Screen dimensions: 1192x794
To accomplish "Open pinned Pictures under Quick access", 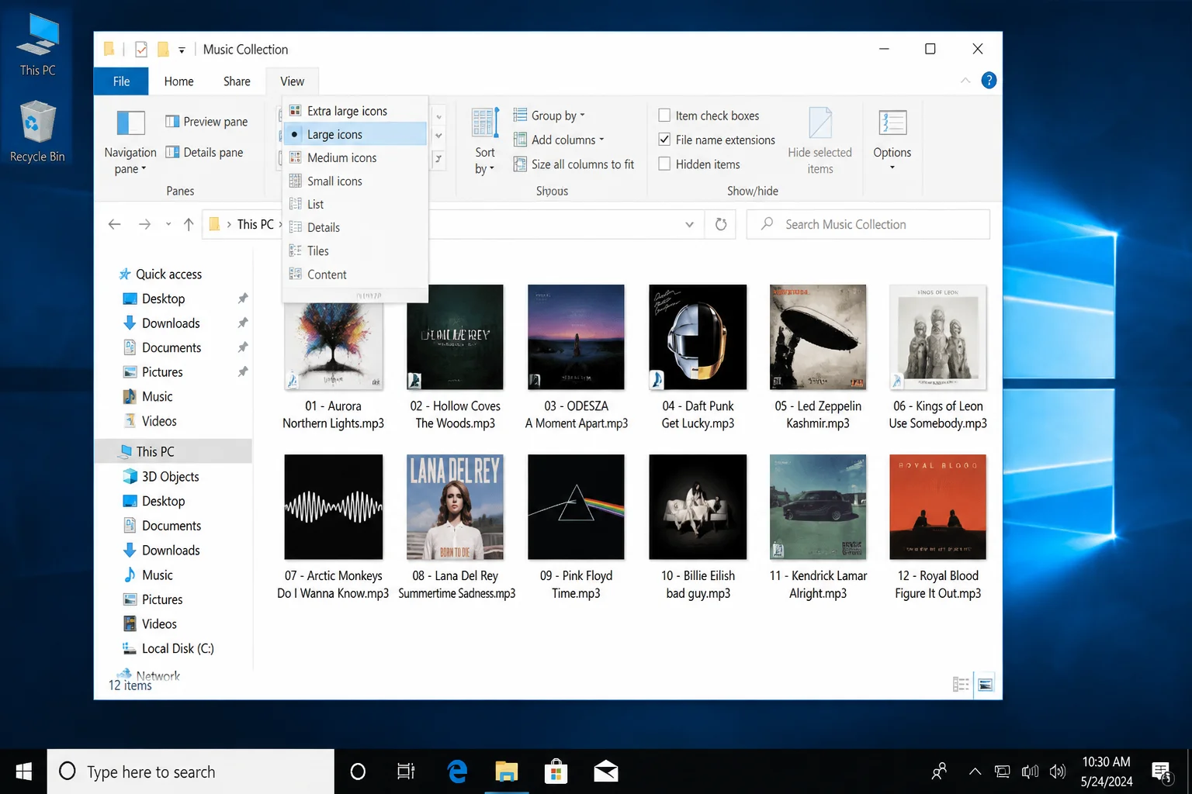I will [162, 372].
